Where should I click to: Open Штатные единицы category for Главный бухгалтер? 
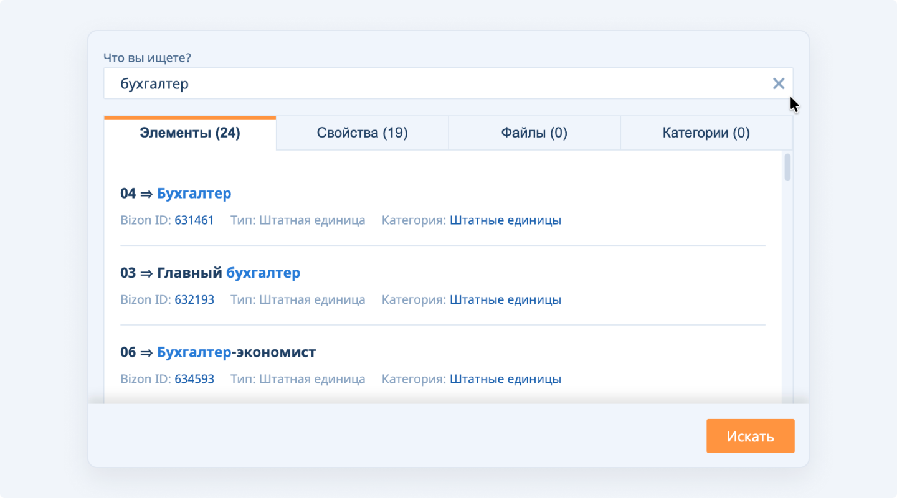505,299
